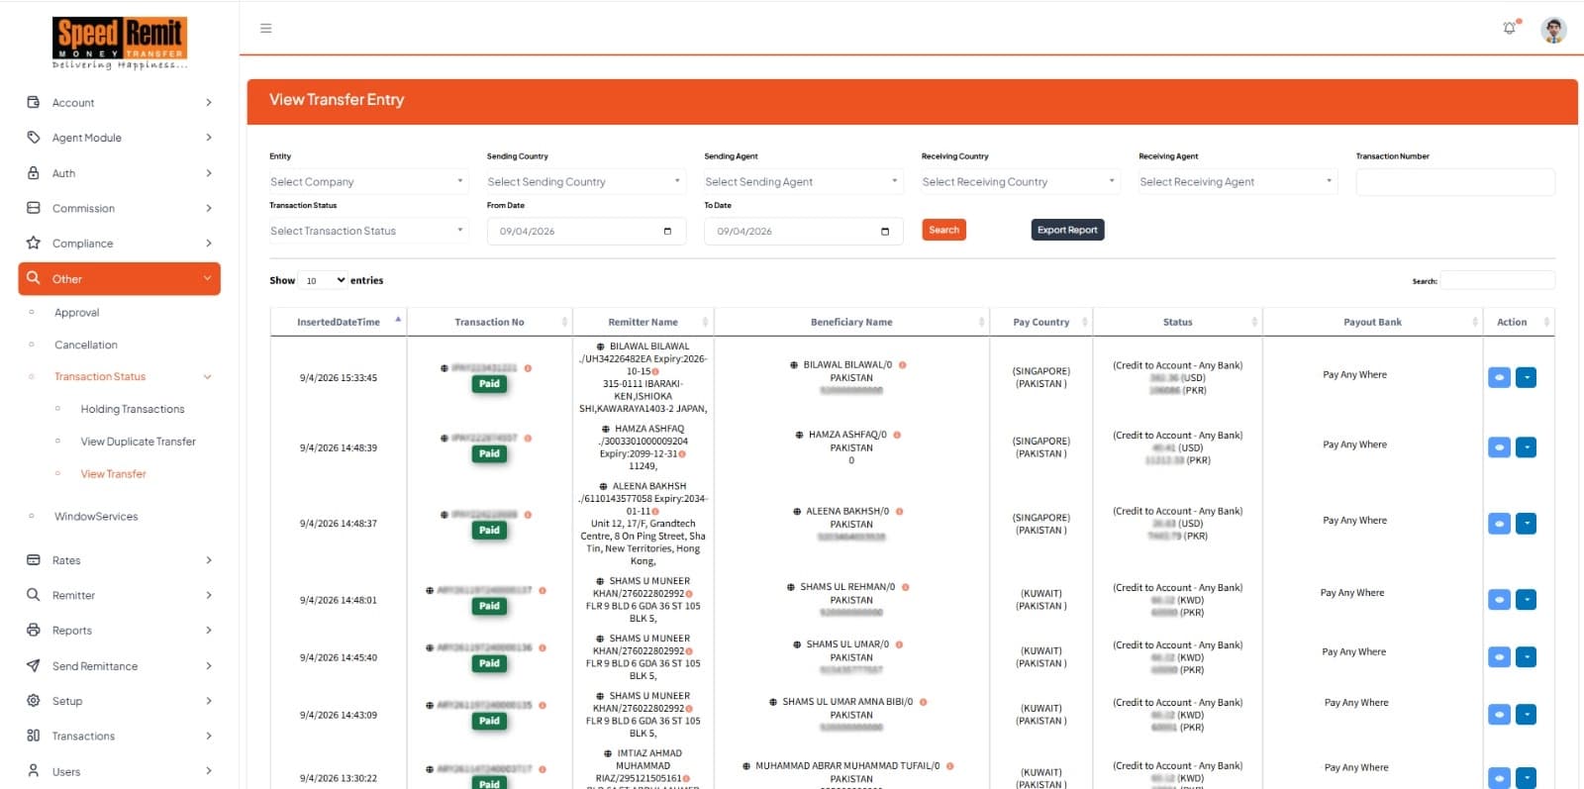Click the Transaction Number input field

(1455, 181)
